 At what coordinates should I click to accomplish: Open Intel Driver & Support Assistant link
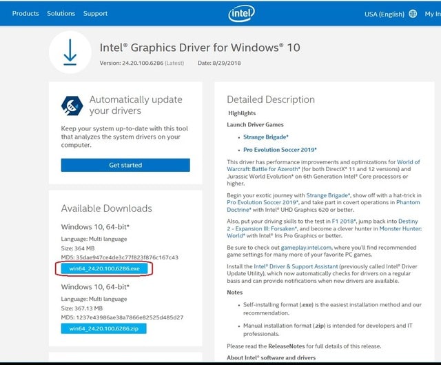click(x=296, y=266)
